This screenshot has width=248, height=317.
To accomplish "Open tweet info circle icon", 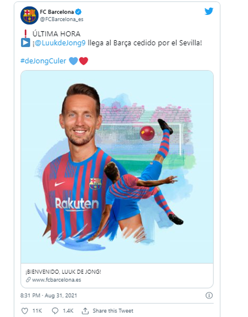I will coord(209,295).
